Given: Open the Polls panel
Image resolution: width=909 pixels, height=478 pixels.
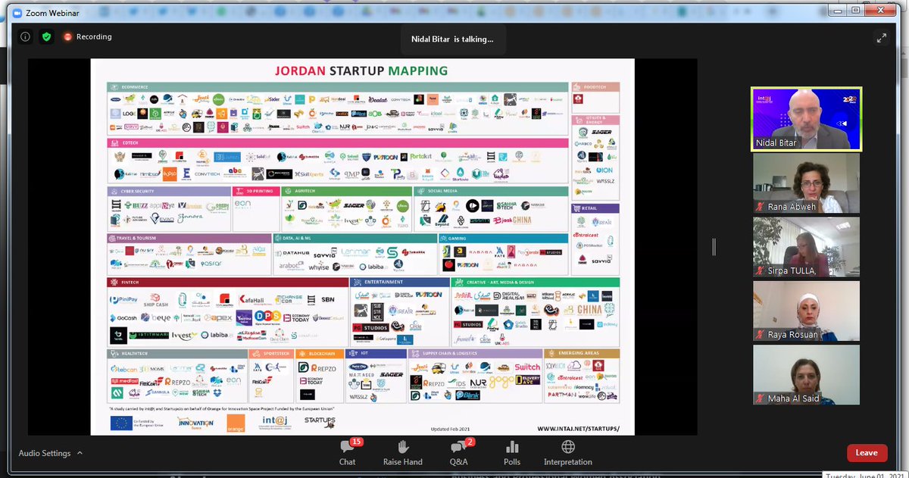Looking at the screenshot, I should pos(513,452).
